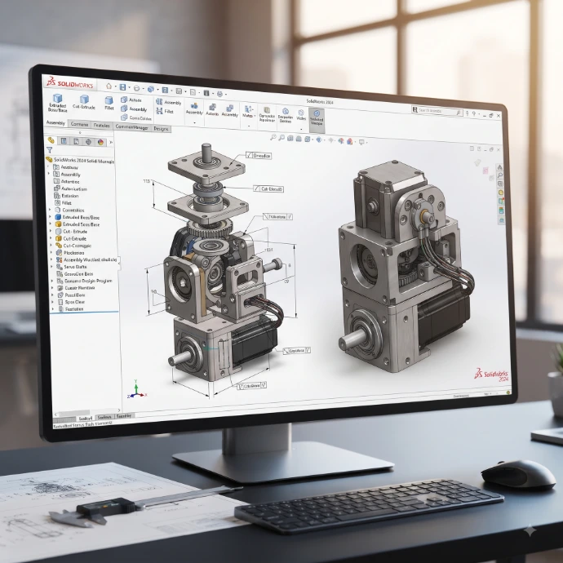Open the funnel filter icon above the tree
The image size is (563, 563).
tap(50, 150)
